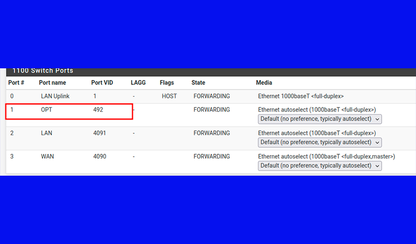This screenshot has width=416, height=244.
Task: Click the 'Flags' column header
Action: [167, 82]
